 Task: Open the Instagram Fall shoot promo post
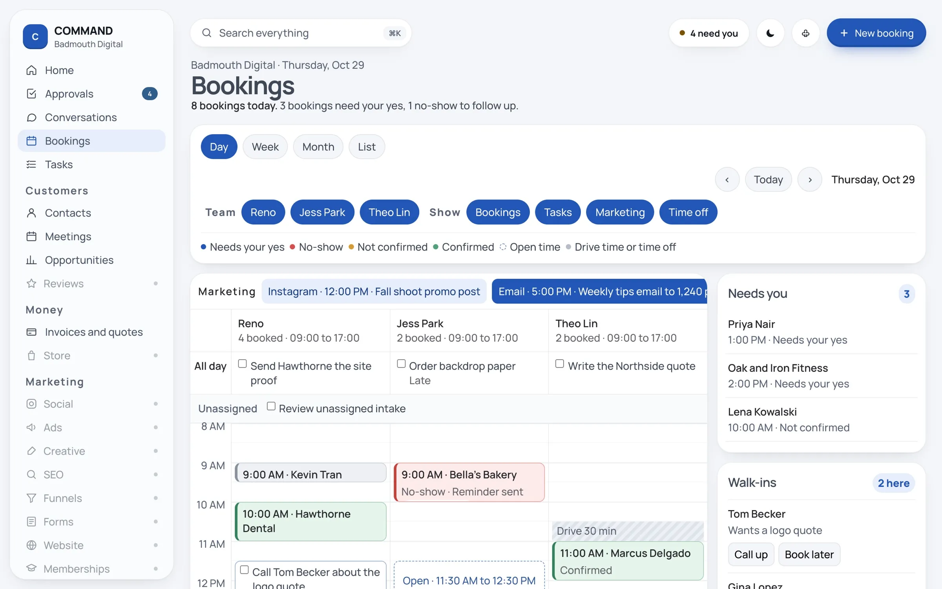tap(374, 291)
